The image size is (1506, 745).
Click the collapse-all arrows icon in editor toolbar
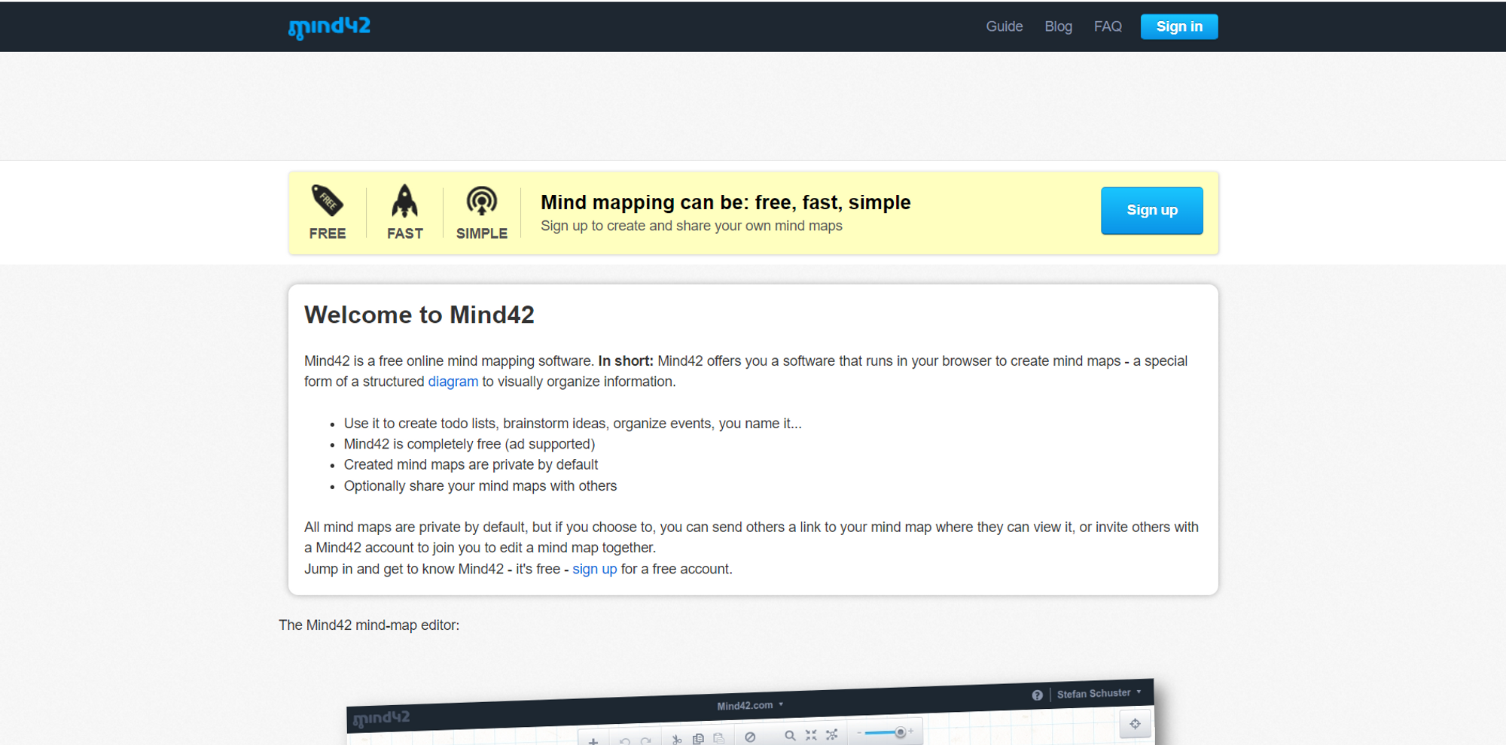click(811, 734)
